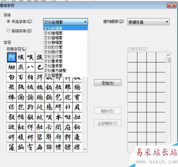Choose 汉仪智草繁 in the font list
This screenshot has height=167, width=178.
tap(66, 75)
